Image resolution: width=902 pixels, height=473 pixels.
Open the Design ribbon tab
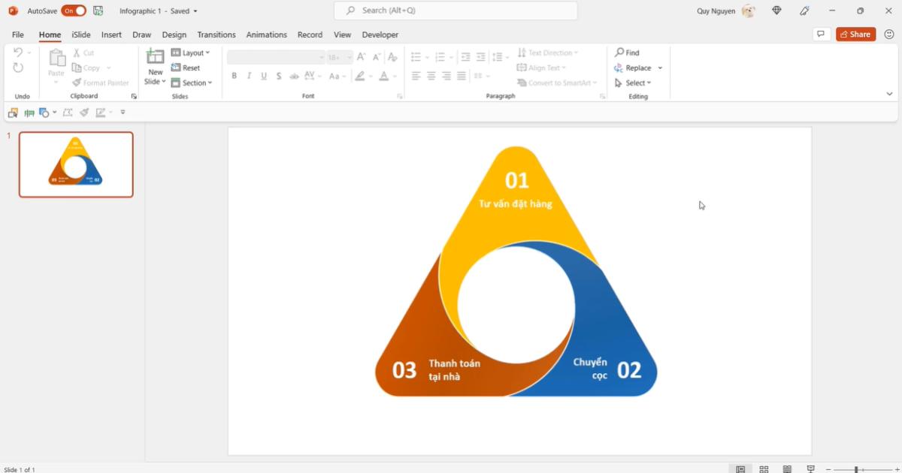(174, 35)
